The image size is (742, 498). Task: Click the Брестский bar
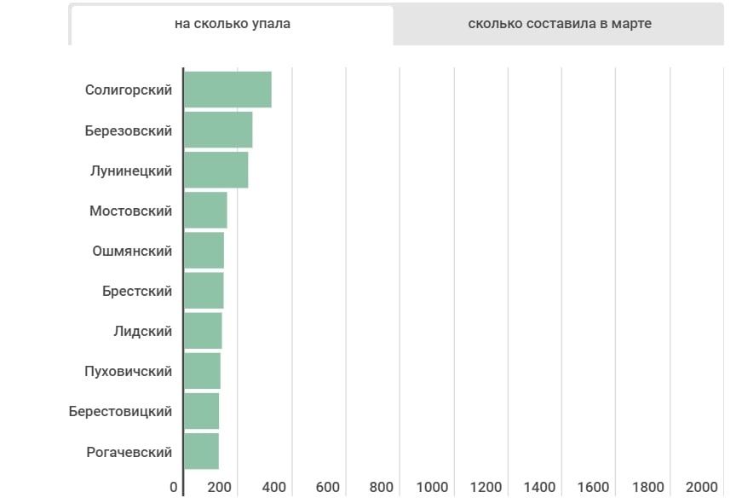204,291
